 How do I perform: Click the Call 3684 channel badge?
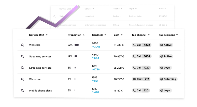click(142, 56)
